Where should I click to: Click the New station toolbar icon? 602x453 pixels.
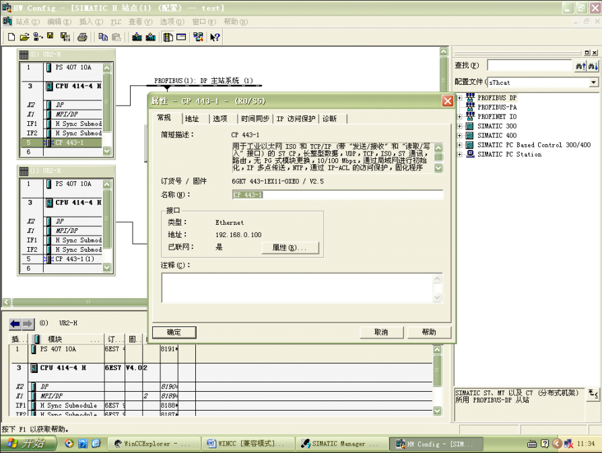pos(11,38)
